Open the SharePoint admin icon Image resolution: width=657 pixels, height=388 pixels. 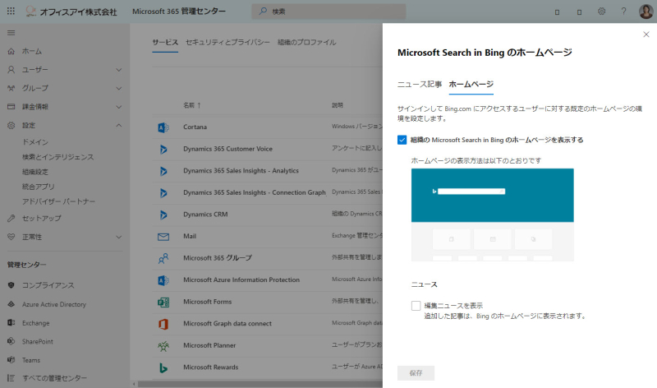coord(11,341)
